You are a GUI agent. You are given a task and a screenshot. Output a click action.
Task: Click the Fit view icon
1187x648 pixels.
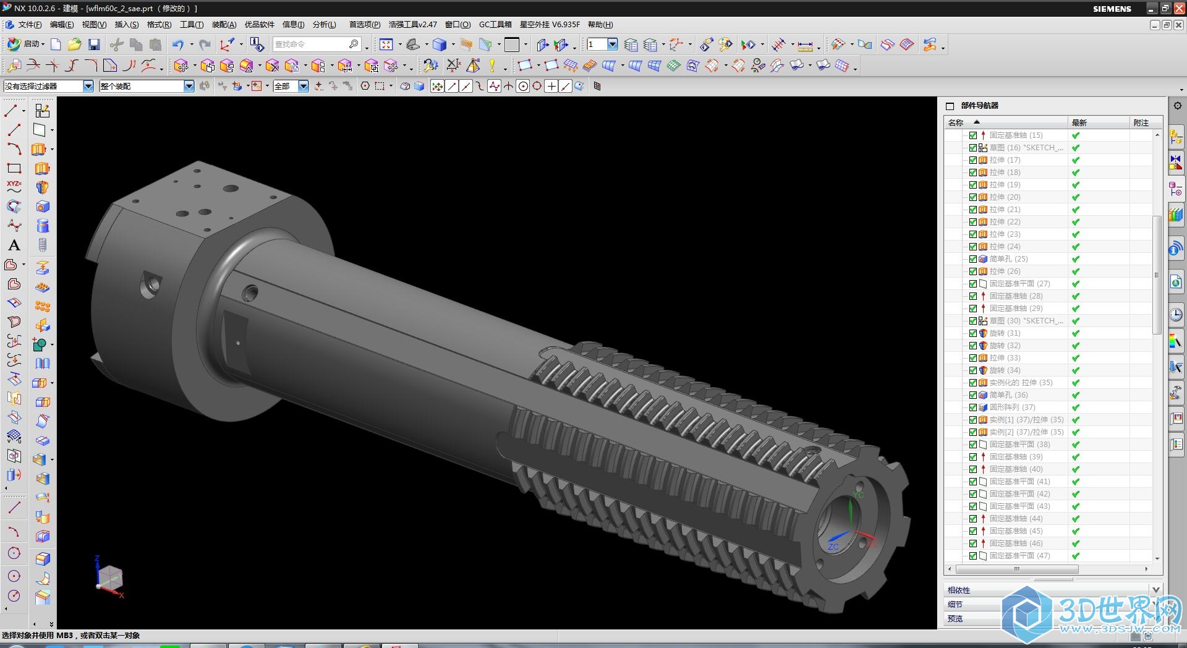tap(386, 45)
